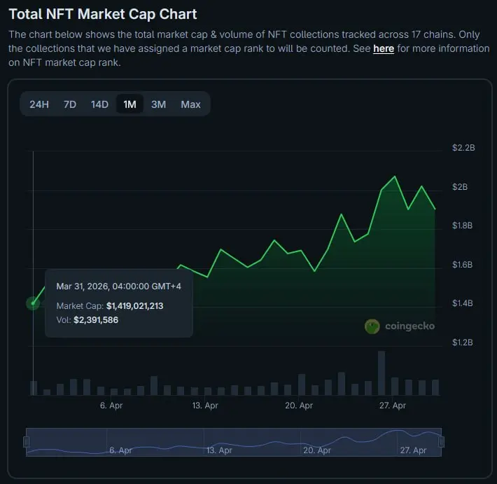Click the Market Cap value in the tooltip
The width and height of the screenshot is (497, 484).
pyautogui.click(x=135, y=306)
